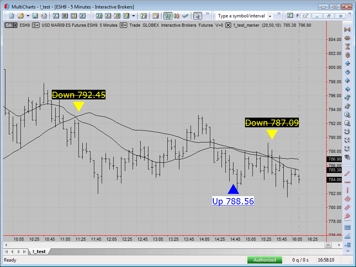Viewport: 356px width, 267px height.
Task: Click the green Authorized status indicator
Action: pos(265,260)
